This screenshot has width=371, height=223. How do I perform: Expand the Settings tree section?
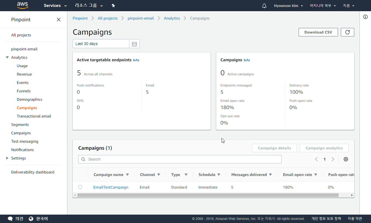coord(7,158)
